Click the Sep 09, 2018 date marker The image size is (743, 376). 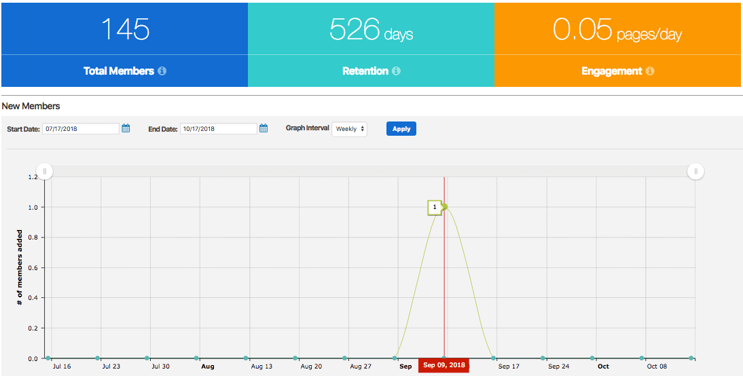[443, 365]
